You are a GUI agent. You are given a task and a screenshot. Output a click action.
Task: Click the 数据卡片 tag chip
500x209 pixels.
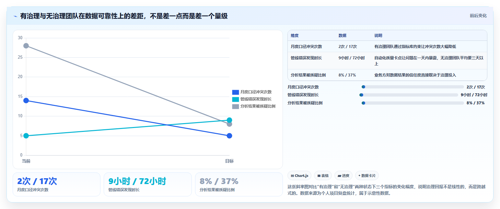click(367, 176)
